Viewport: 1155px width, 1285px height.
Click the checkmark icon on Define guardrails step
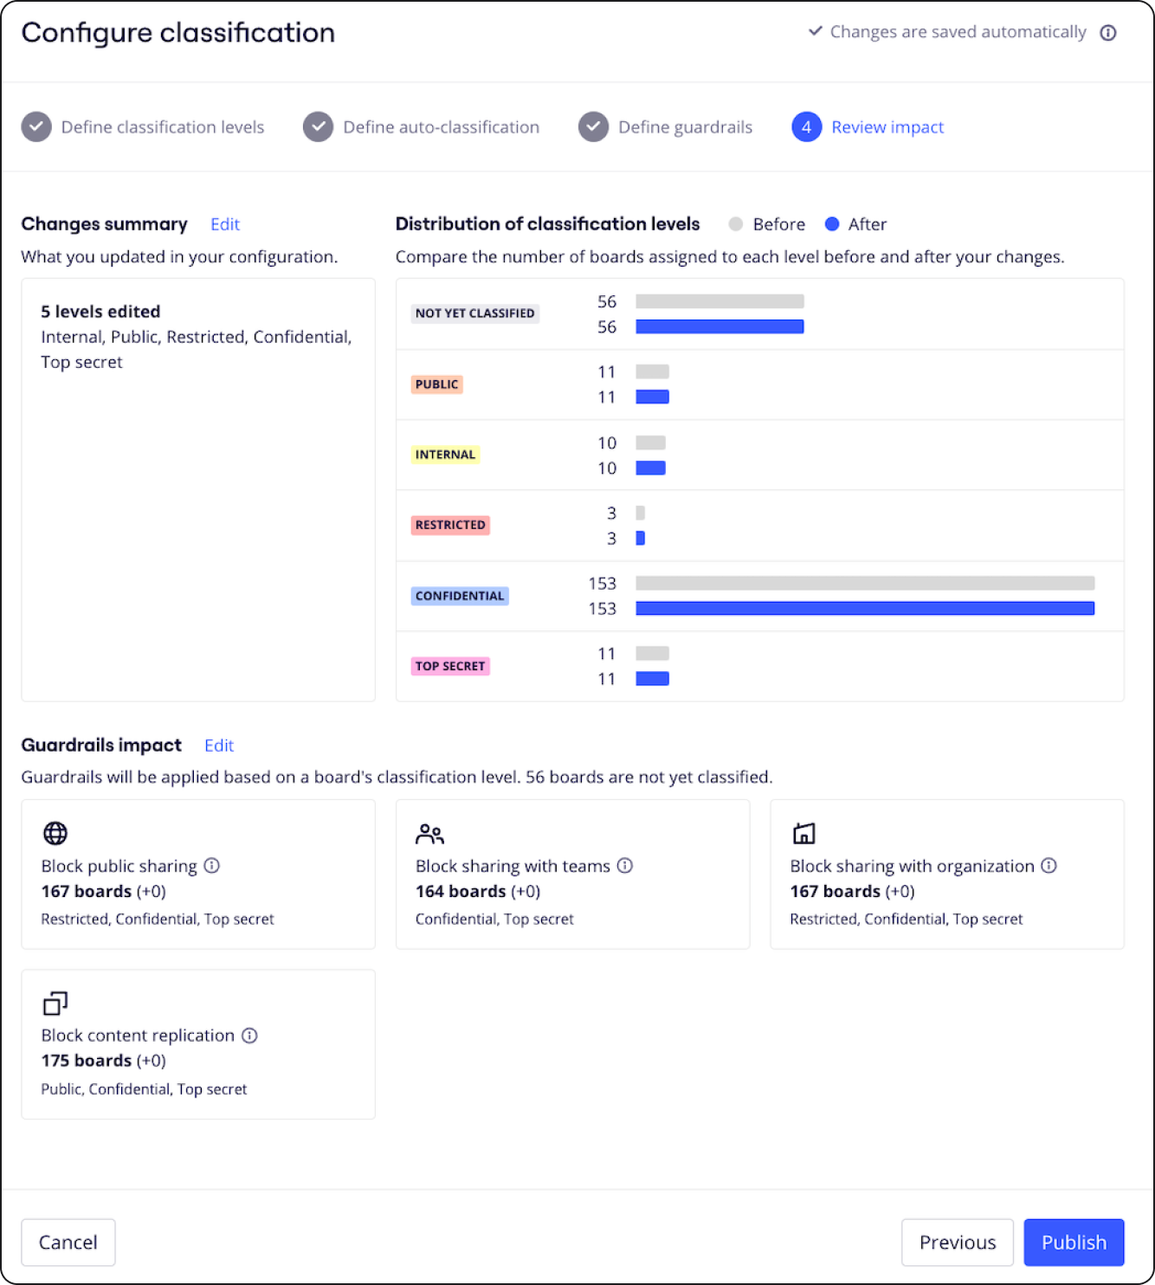tap(592, 126)
